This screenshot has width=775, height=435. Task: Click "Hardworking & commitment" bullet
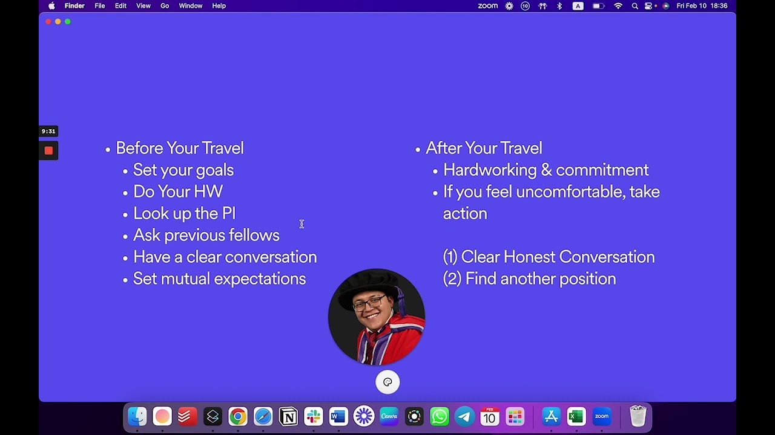[546, 170]
